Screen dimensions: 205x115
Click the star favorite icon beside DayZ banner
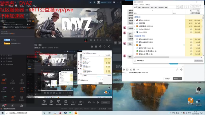120,43
